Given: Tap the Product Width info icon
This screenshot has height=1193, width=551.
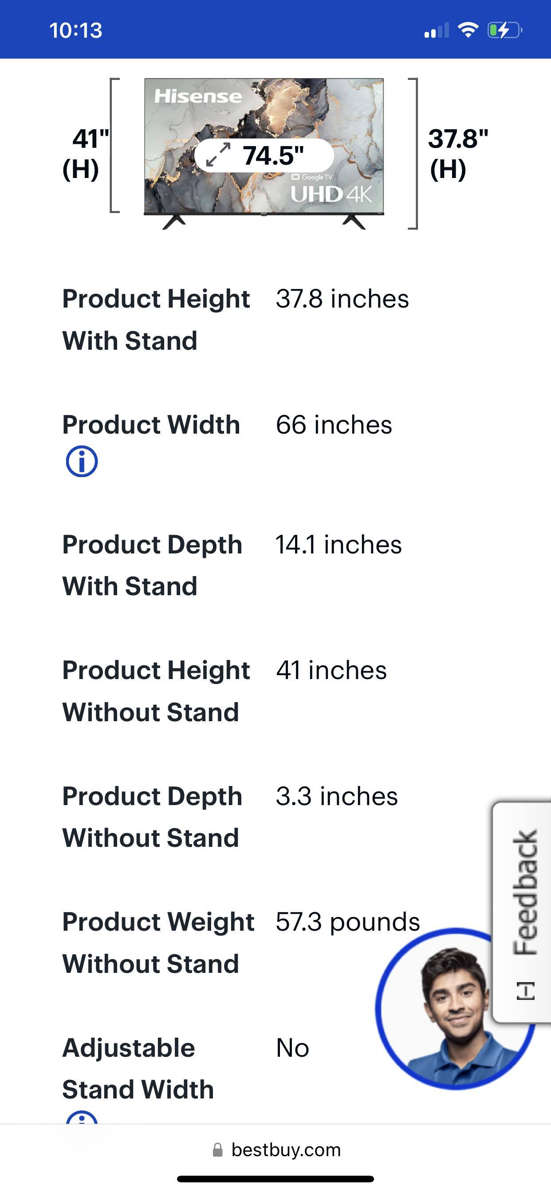Looking at the screenshot, I should pos(82,461).
